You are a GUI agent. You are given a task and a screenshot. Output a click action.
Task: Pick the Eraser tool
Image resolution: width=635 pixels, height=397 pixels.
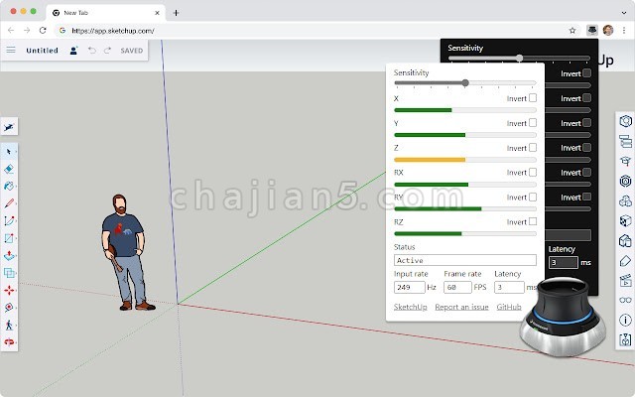coord(9,169)
